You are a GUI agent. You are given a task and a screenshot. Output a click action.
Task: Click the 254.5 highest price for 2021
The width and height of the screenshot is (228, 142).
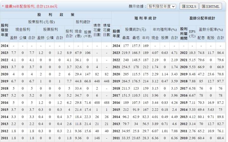[126, 67]
